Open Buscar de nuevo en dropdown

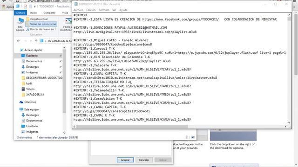pyautogui.click(x=41, y=29)
